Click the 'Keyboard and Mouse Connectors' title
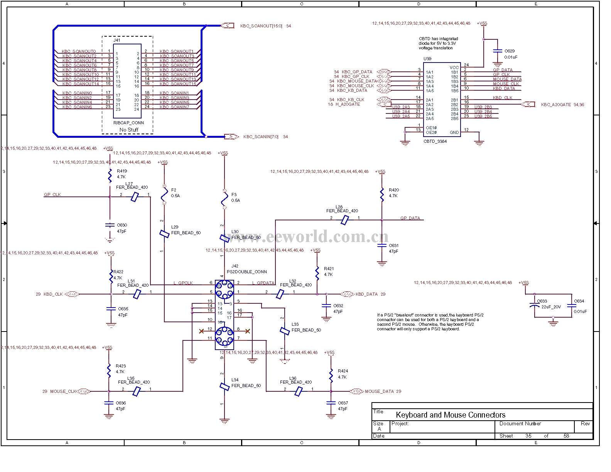The image size is (611, 472). (451, 415)
